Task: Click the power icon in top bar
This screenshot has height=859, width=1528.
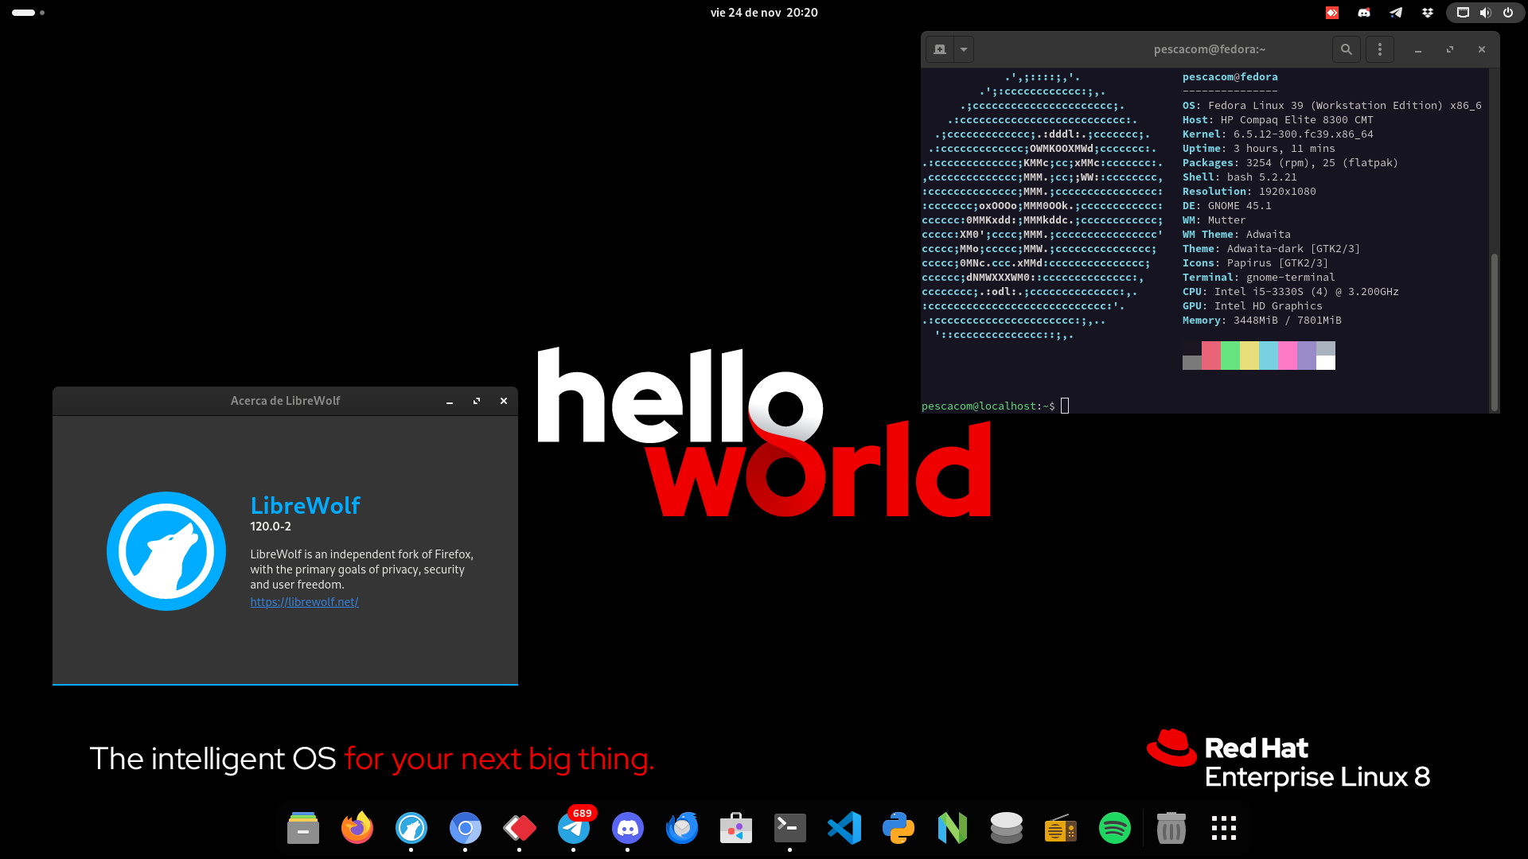Action: [1507, 13]
